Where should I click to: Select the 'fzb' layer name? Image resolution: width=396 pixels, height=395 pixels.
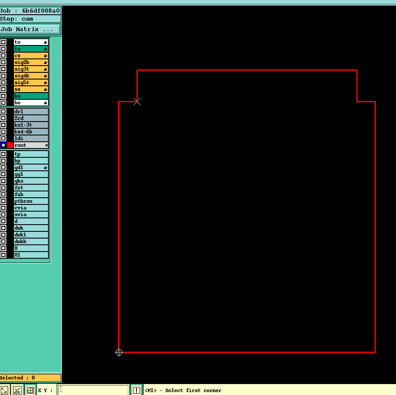[31, 194]
